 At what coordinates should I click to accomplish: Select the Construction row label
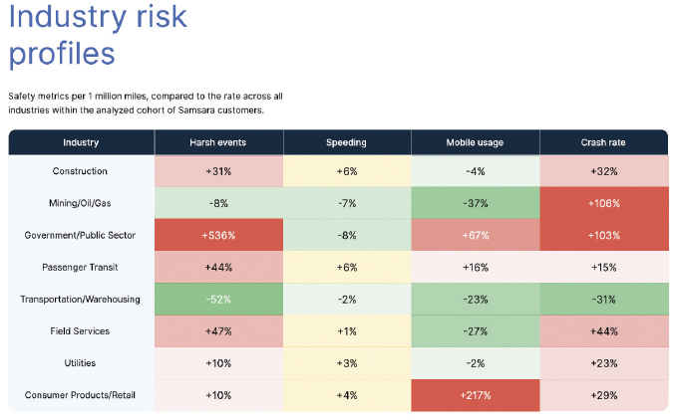tap(81, 171)
